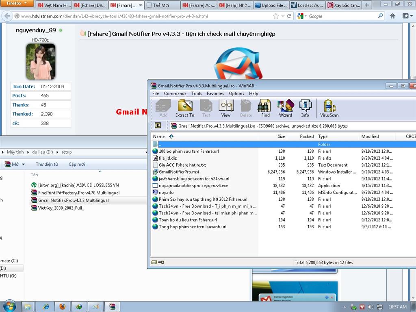Select FinePrint.PdfFactory.Pro.v4.70.Multilingual in Explorer

coord(79,193)
